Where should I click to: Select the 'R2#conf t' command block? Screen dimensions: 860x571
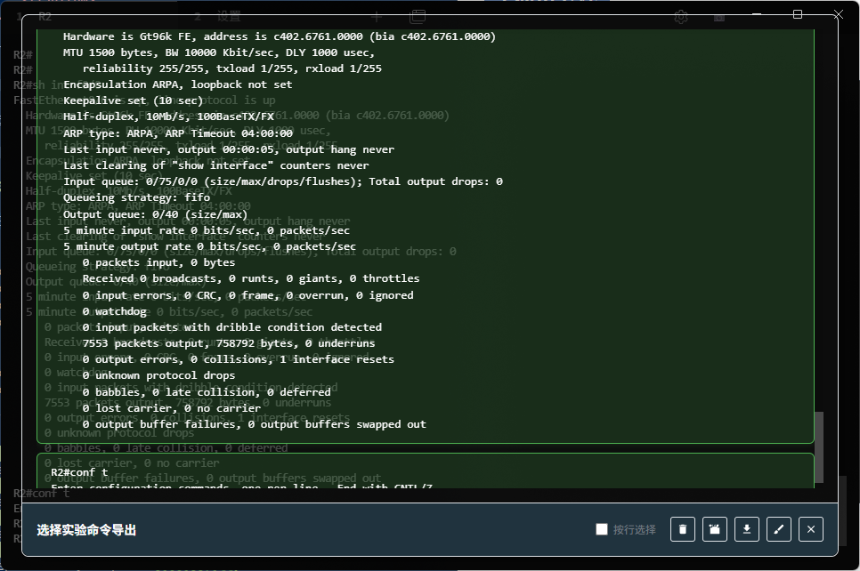coord(426,471)
